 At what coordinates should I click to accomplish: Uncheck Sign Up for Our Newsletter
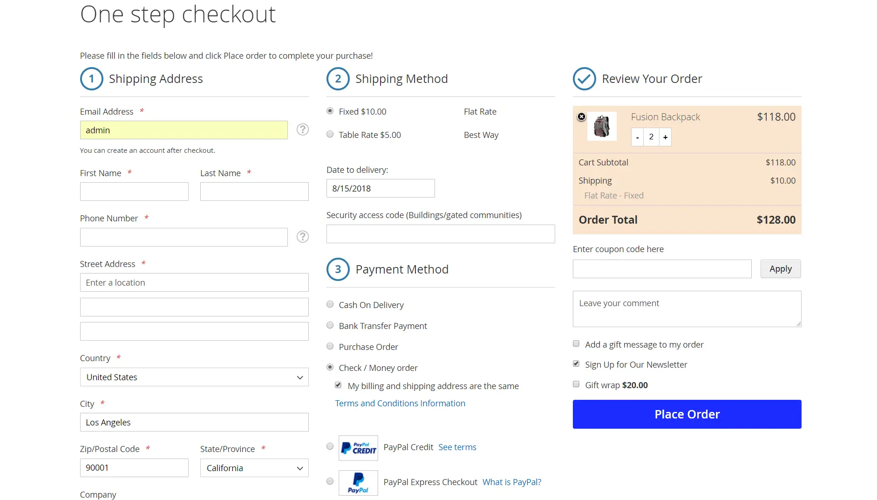[x=576, y=364]
